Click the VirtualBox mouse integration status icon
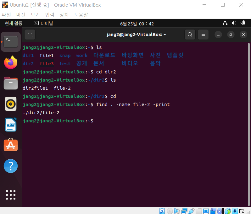Screen dimensions: 251x214 tap(228, 211)
